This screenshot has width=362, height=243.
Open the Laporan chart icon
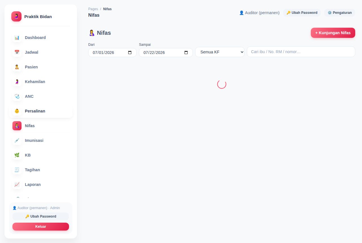tap(17, 185)
